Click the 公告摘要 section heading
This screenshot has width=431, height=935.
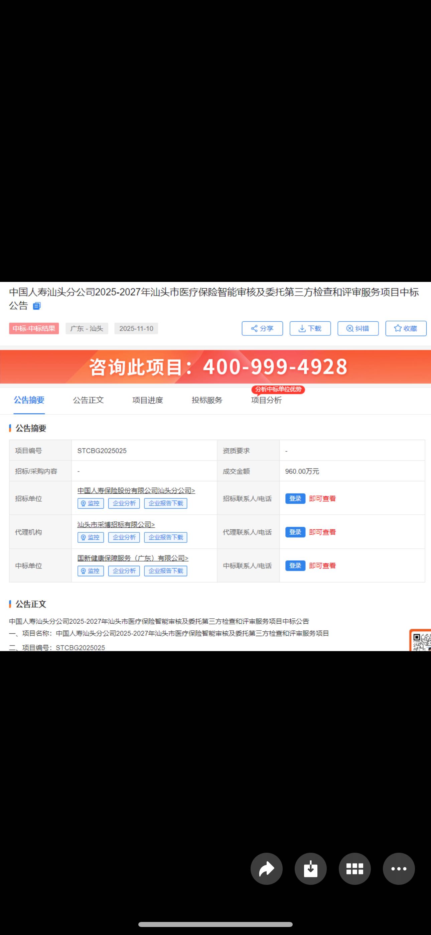pyautogui.click(x=31, y=428)
